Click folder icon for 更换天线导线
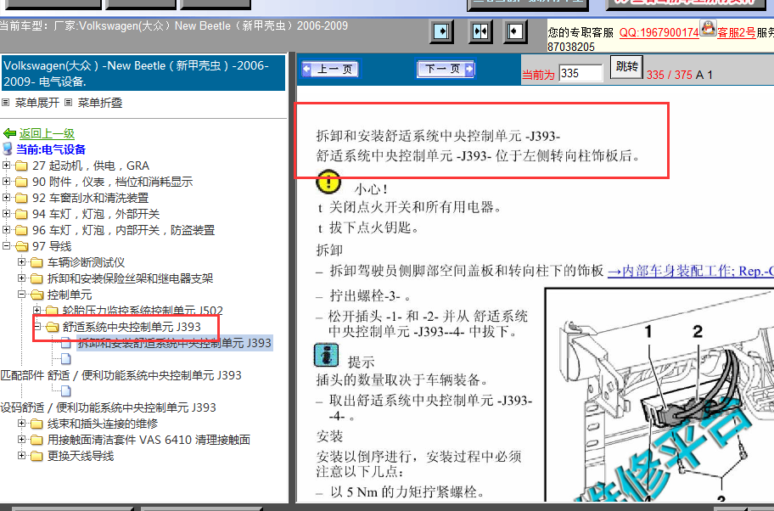Image resolution: width=774 pixels, height=511 pixels. tap(36, 456)
